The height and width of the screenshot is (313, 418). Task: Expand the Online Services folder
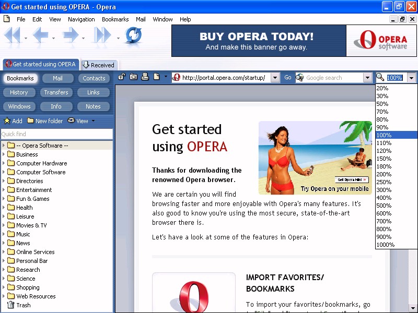[x=4, y=251]
